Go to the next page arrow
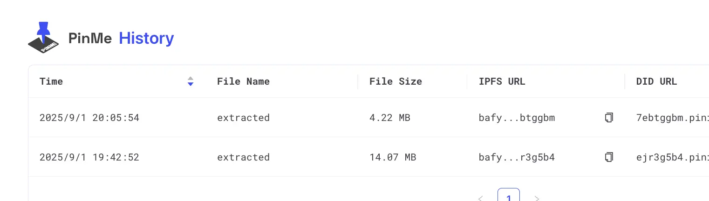 537,198
